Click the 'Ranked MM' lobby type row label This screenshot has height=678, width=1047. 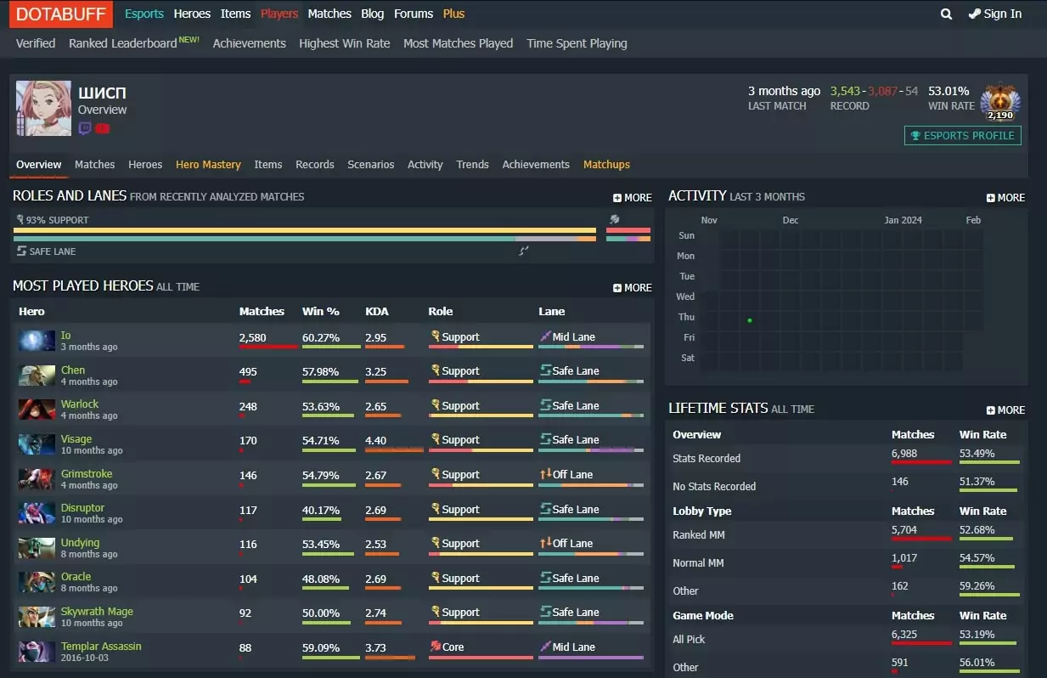click(x=700, y=535)
